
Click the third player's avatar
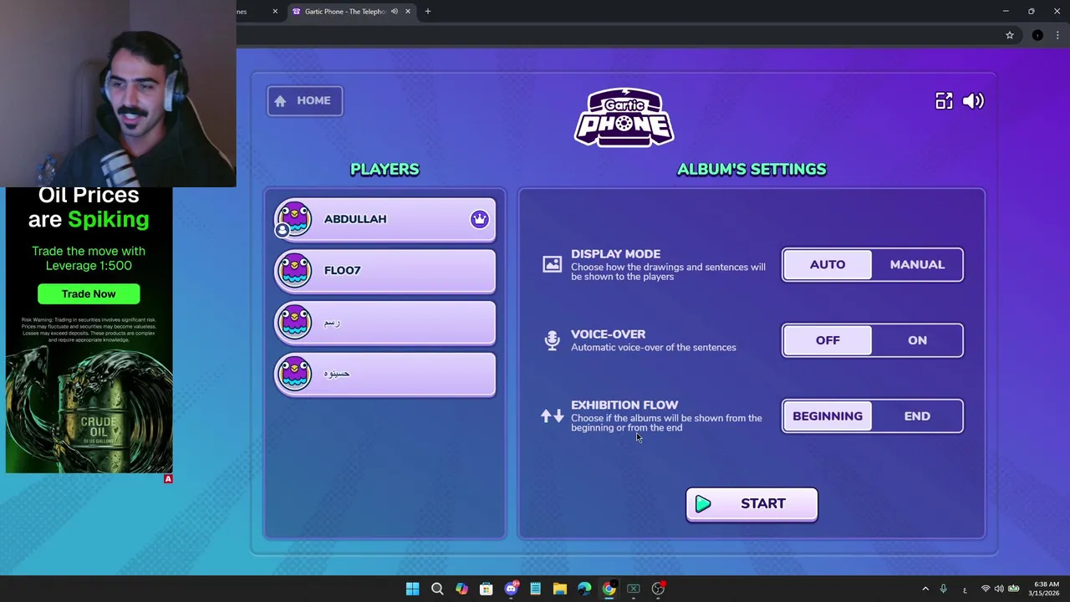click(x=294, y=322)
